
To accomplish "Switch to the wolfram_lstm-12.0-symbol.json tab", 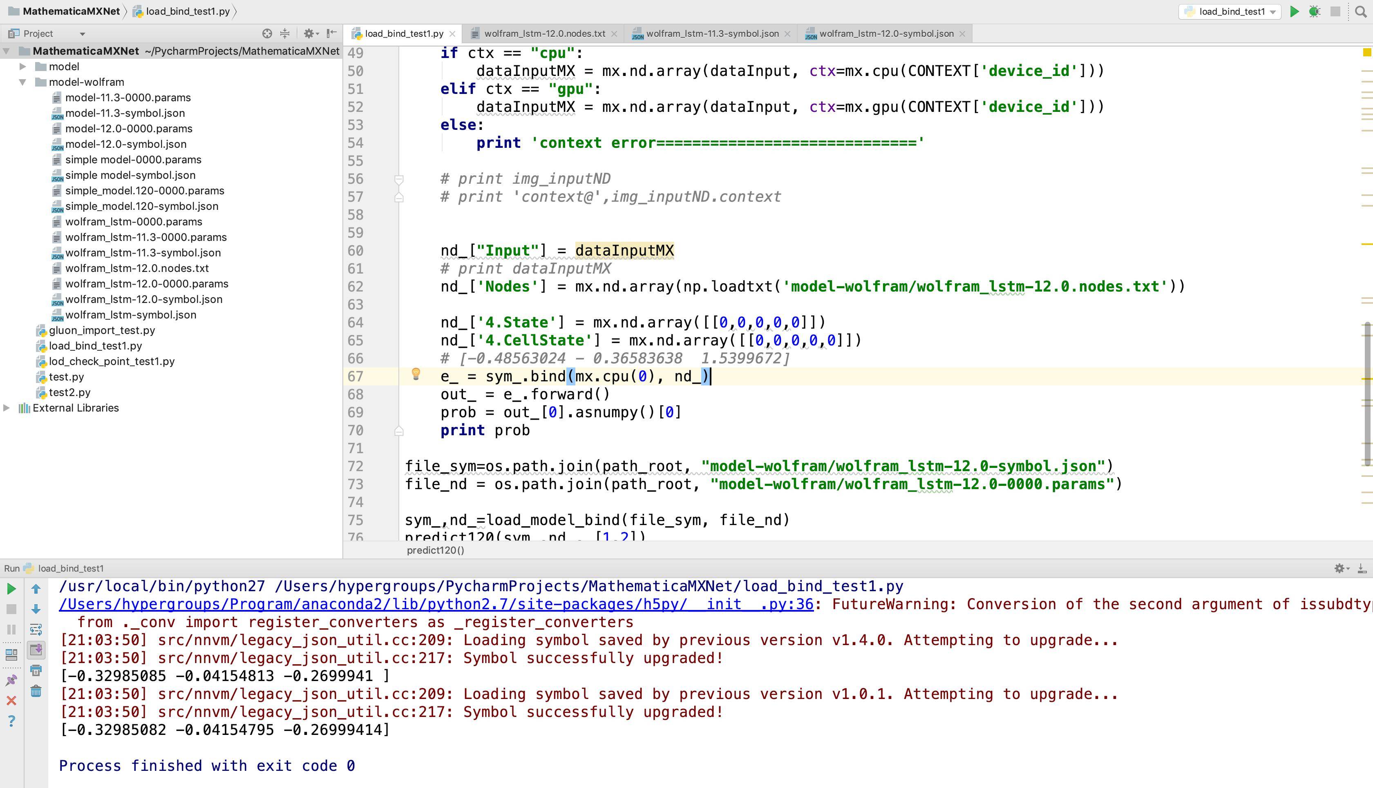I will (886, 33).
